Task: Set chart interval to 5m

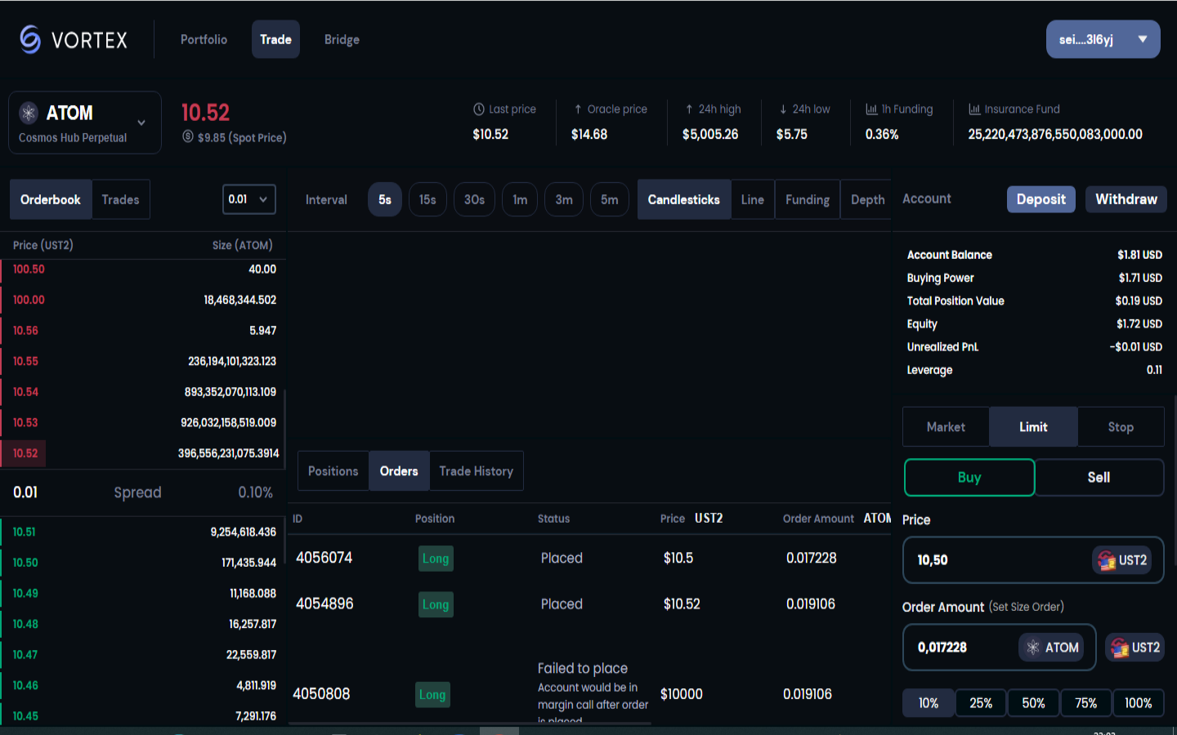Action: click(610, 199)
